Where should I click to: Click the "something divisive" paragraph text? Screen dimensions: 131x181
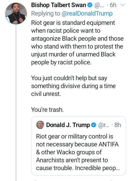(x=73, y=86)
